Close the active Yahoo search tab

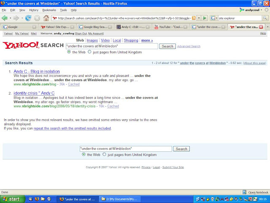(x=261, y=27)
